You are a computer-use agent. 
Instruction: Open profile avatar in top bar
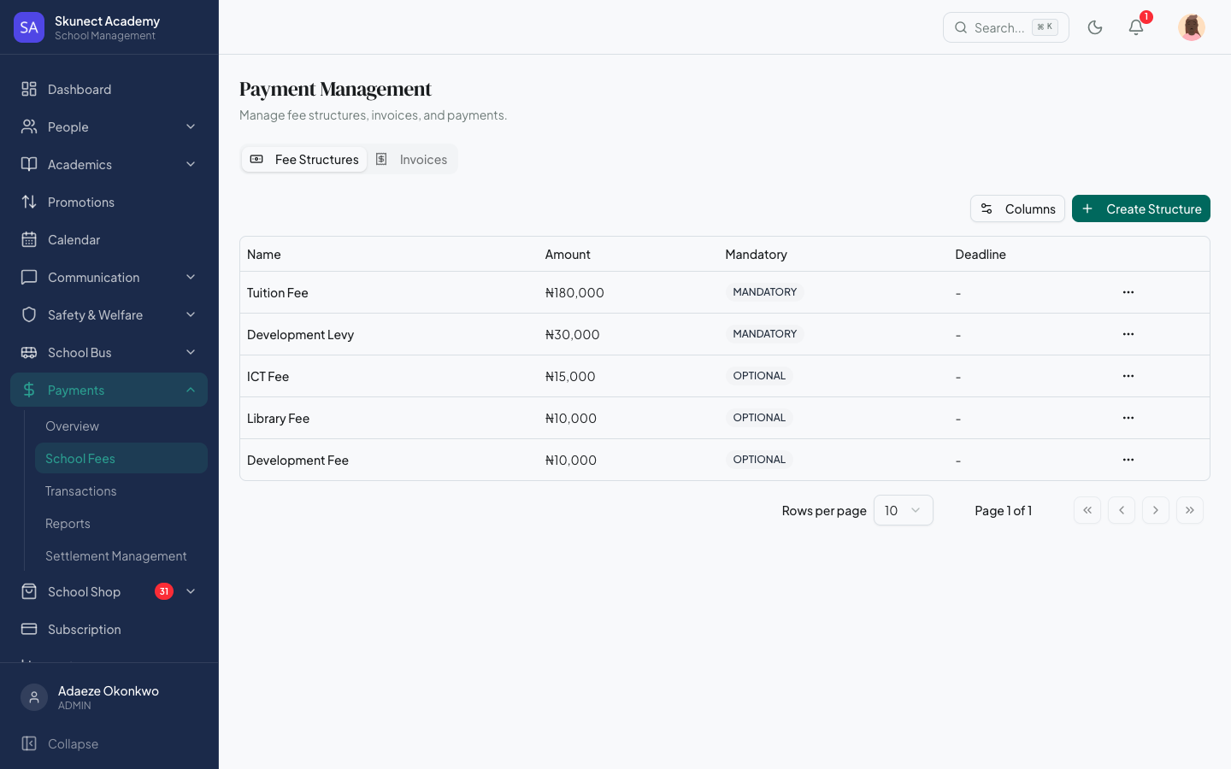(x=1192, y=27)
